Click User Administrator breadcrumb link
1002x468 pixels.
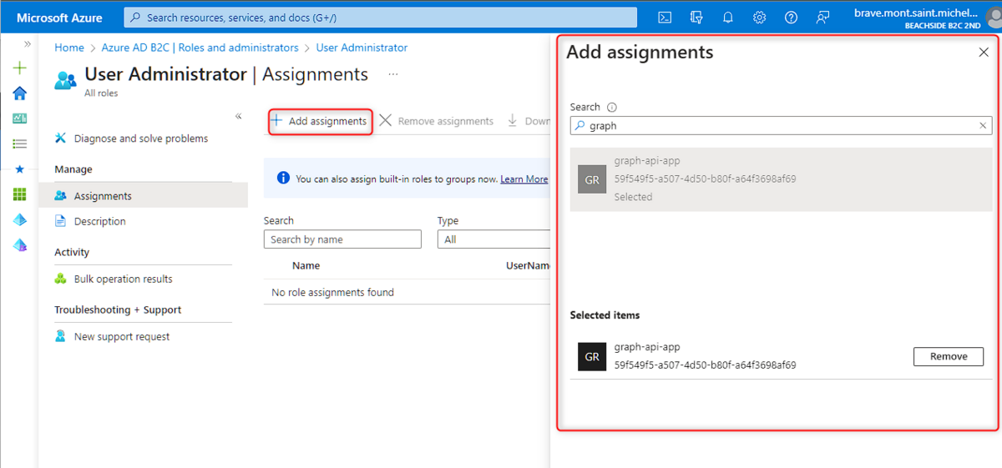[x=362, y=48]
